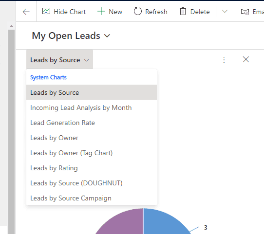Click the Hide Chart icon

46,12
